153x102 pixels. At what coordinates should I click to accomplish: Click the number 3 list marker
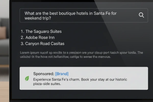(22, 44)
